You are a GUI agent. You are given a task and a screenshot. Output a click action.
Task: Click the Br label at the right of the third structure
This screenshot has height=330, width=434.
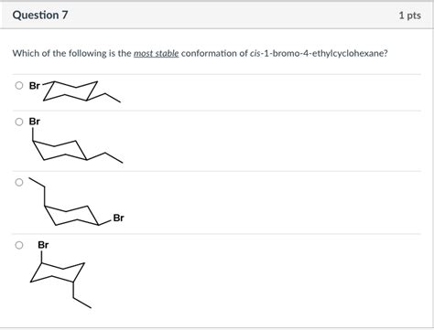coord(118,218)
